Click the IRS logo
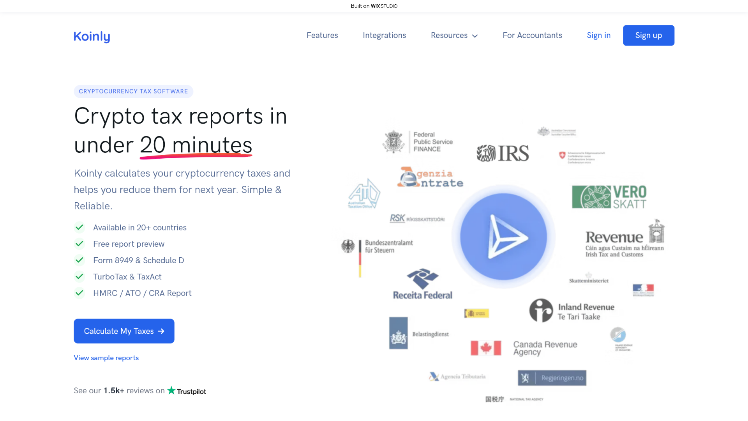 (x=503, y=153)
